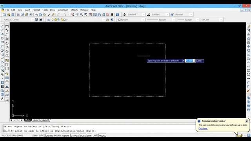This screenshot has width=251, height=141.
Task: Select the Offset modify tool
Action: (x=248, y=38)
